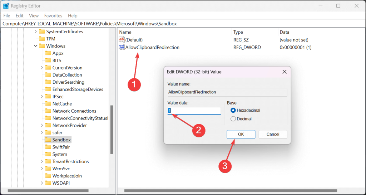This screenshot has height=195, width=366.
Task: Click the 0x00000001 (1) data cell
Action: (x=296, y=47)
